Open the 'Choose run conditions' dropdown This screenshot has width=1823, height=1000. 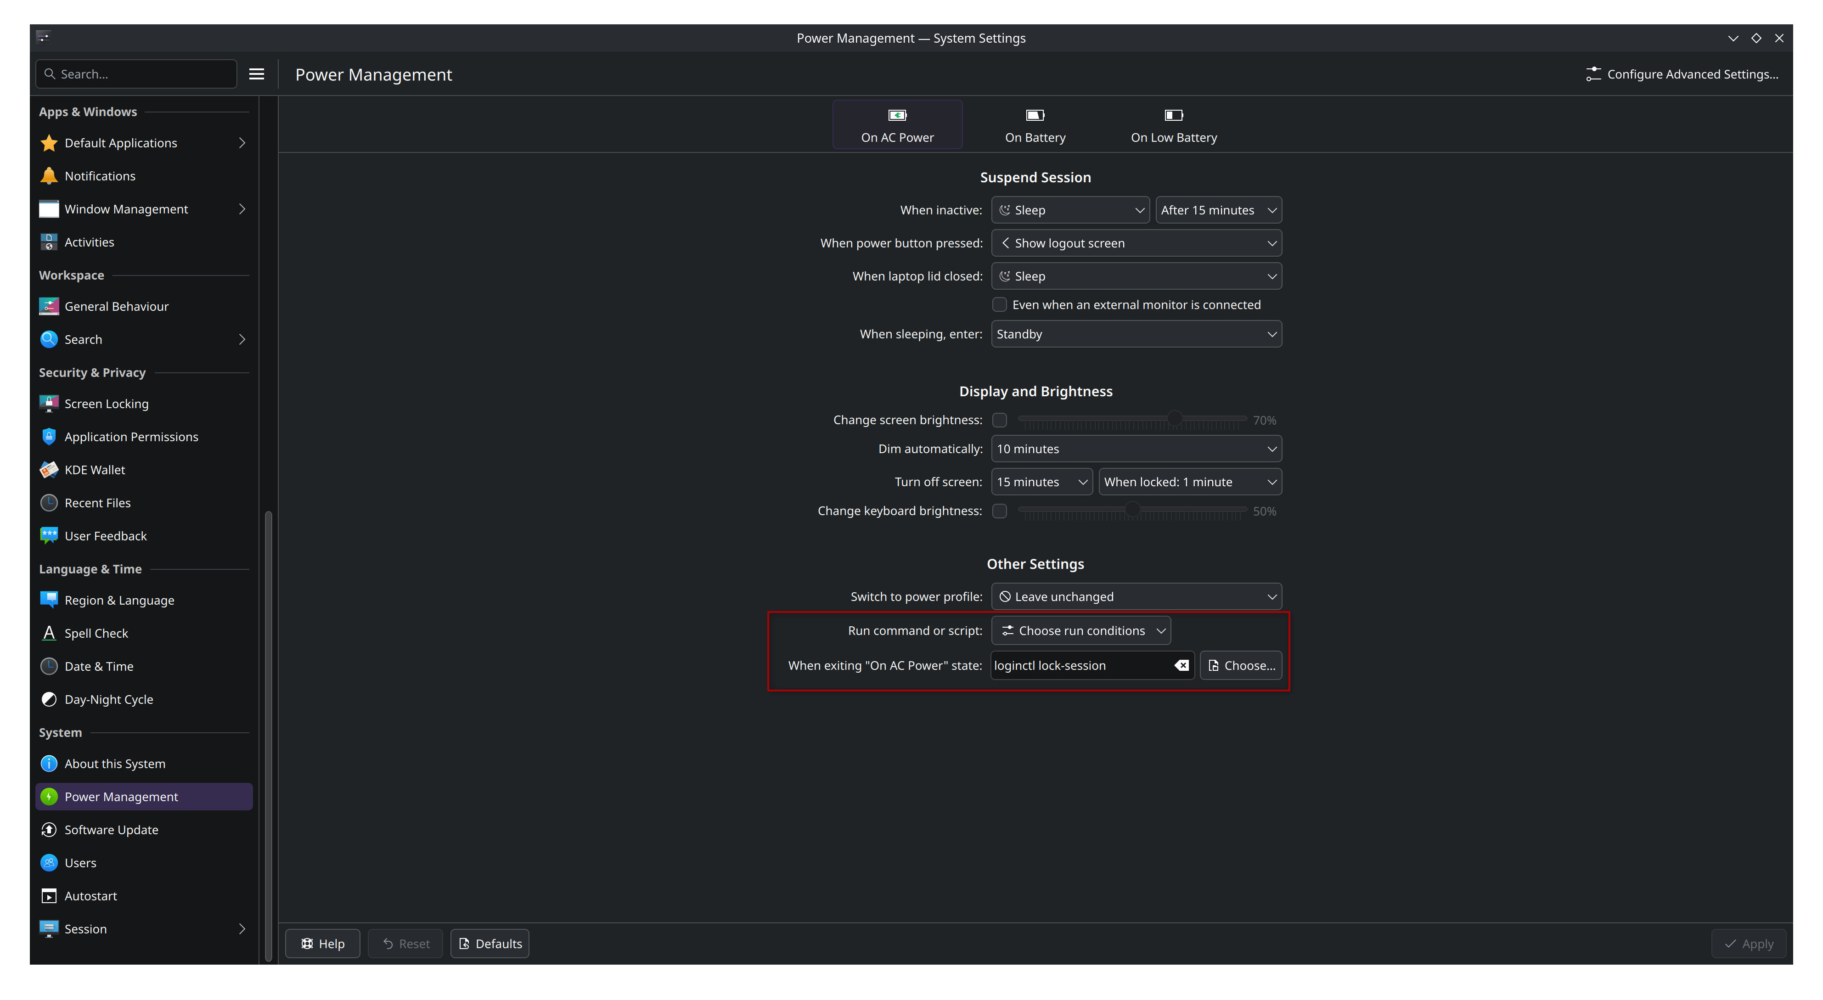1080,630
